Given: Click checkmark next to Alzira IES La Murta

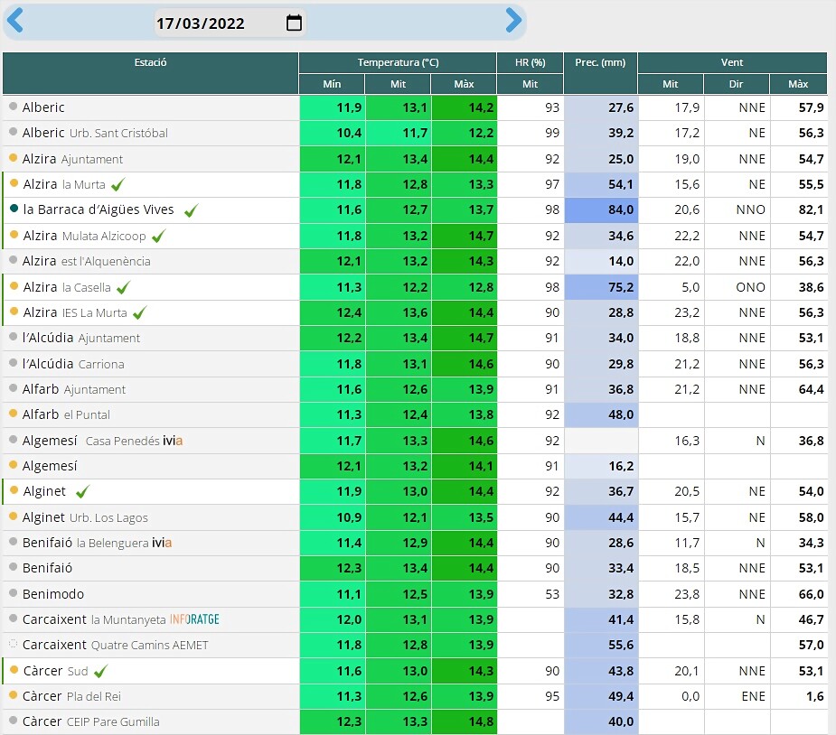Looking at the screenshot, I should (140, 312).
